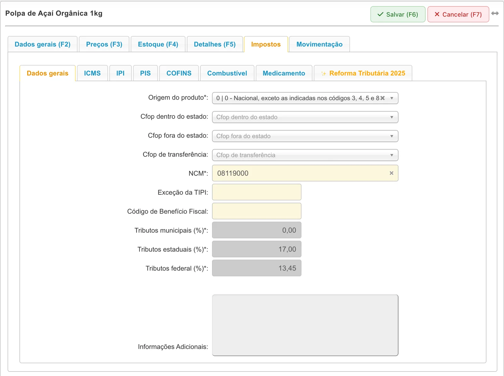Click the Tributos estaduais percentage field
This screenshot has width=504, height=376.
click(257, 249)
